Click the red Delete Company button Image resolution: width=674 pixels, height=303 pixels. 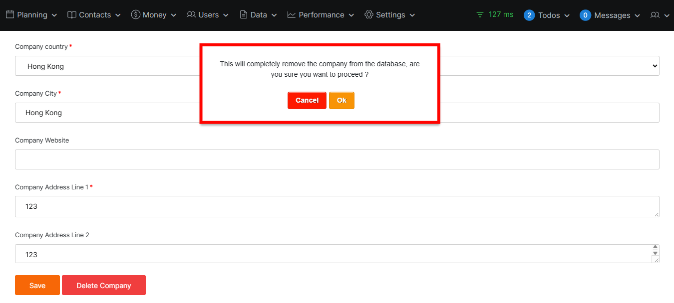[x=104, y=286]
